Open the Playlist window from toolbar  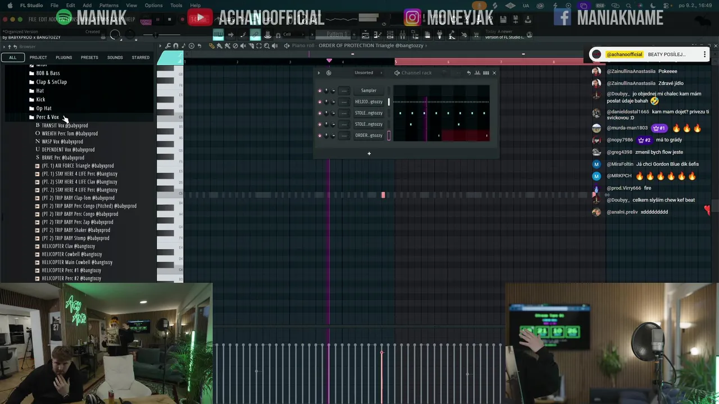[365, 34]
